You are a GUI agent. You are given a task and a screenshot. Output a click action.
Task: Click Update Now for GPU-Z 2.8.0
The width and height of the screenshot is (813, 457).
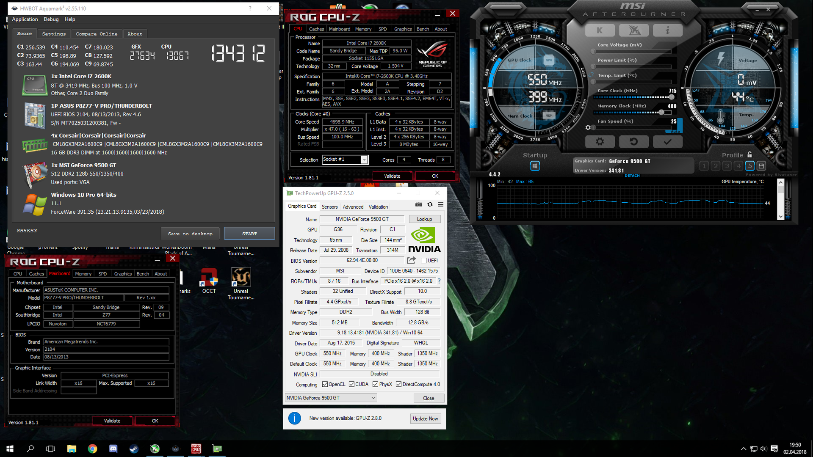click(425, 418)
